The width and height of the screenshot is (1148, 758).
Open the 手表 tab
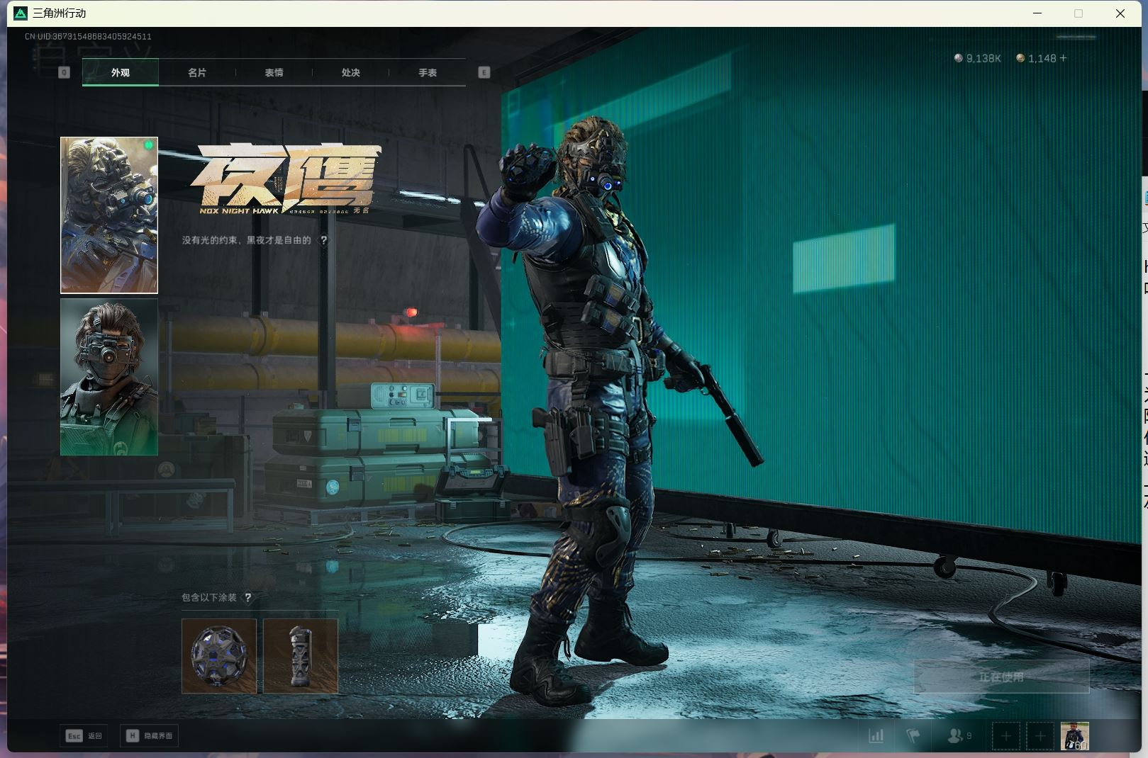pos(427,72)
